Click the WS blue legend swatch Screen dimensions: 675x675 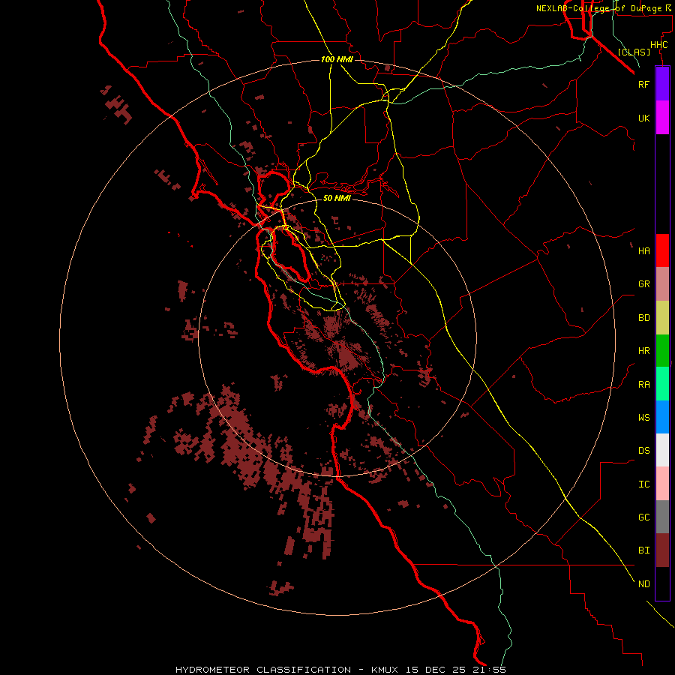662,417
